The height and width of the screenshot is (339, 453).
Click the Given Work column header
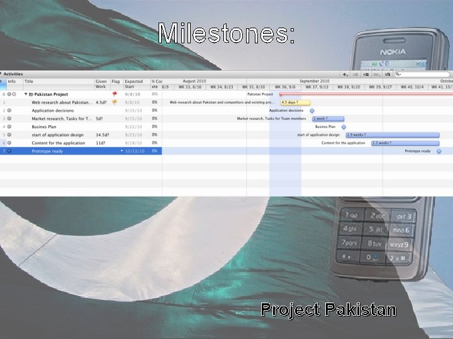(101, 84)
